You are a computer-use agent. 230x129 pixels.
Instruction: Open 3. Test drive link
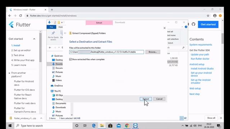click(x=18, y=55)
